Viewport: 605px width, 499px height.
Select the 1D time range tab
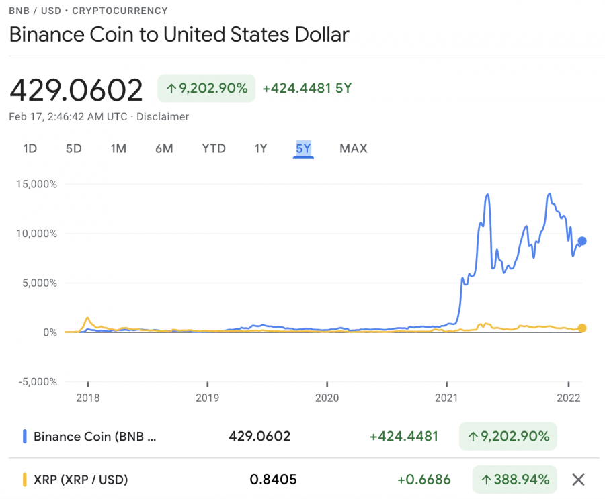(x=30, y=148)
